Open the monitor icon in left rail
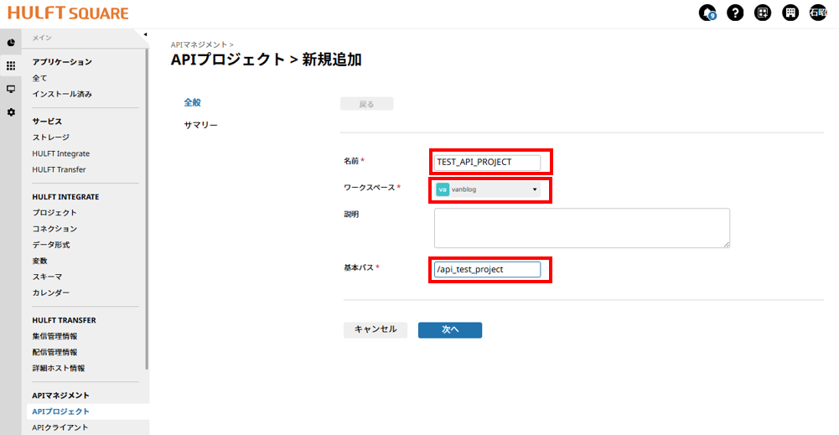Screen dimensions: 839x435 click(11, 89)
